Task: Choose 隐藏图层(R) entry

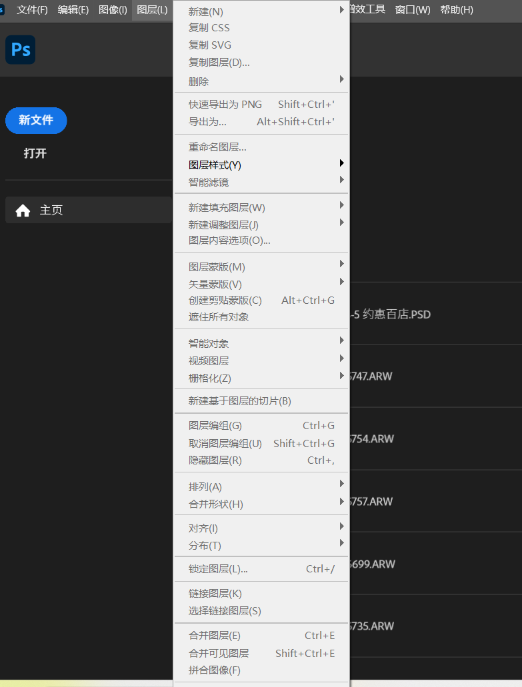Action: (x=261, y=460)
